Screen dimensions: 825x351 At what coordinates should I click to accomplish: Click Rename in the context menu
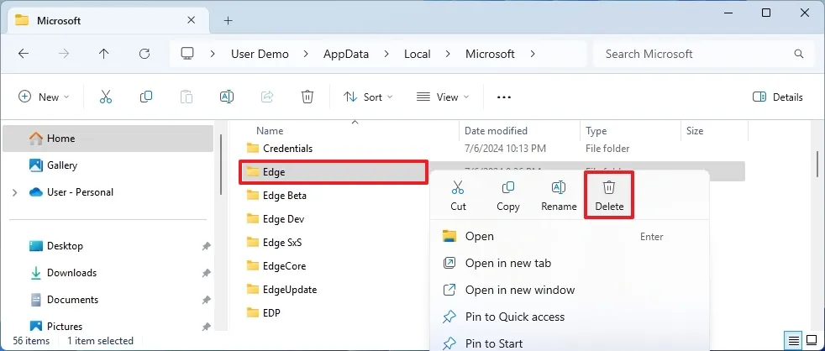tap(559, 195)
